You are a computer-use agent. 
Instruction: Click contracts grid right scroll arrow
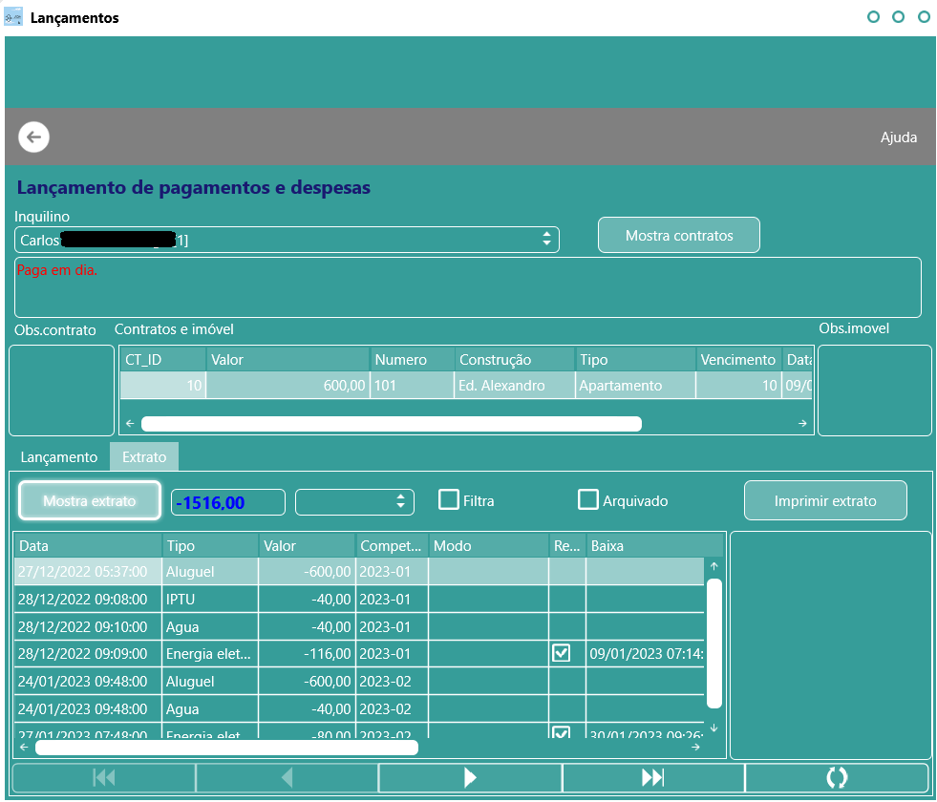[802, 423]
